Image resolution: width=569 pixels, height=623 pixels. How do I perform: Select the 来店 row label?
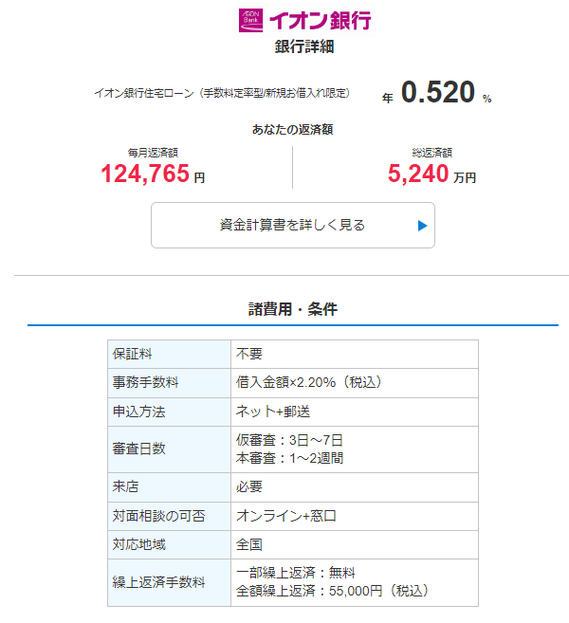click(126, 486)
